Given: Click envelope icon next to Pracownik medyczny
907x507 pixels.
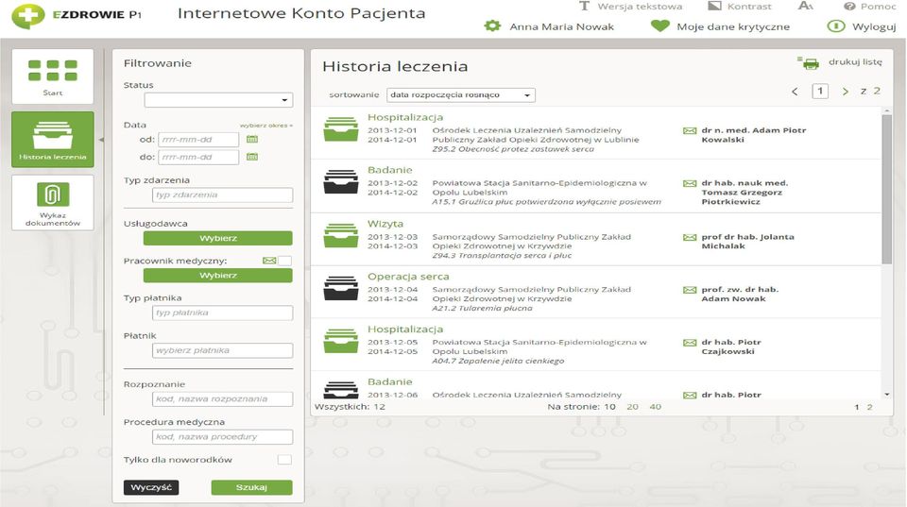Looking at the screenshot, I should (x=269, y=261).
